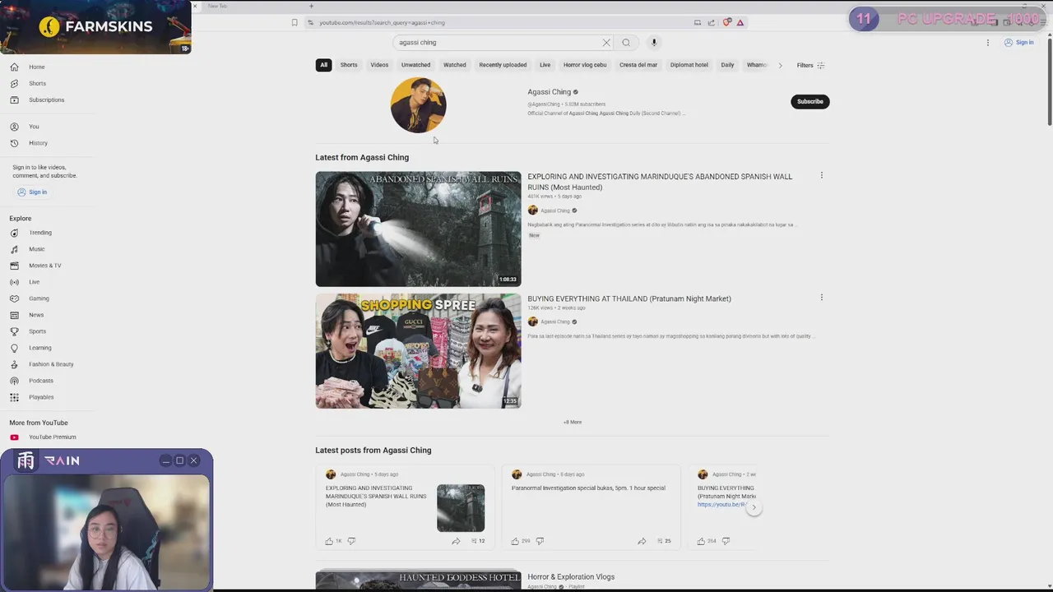Screen dimensions: 1053x592
Task: Open the Agassi Ching channel name link
Action: (549, 92)
